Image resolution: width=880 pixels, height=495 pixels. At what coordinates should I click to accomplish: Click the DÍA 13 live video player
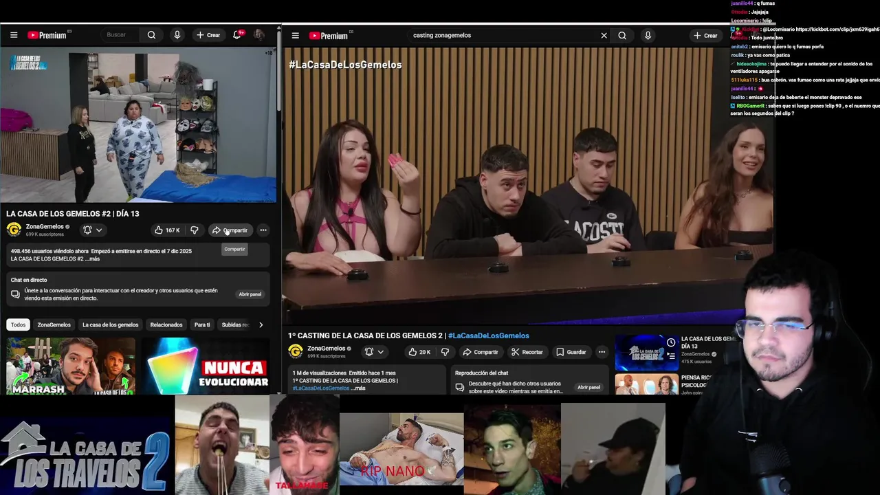pyautogui.click(x=138, y=126)
